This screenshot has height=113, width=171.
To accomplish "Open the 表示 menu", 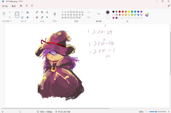I will point(14,6).
